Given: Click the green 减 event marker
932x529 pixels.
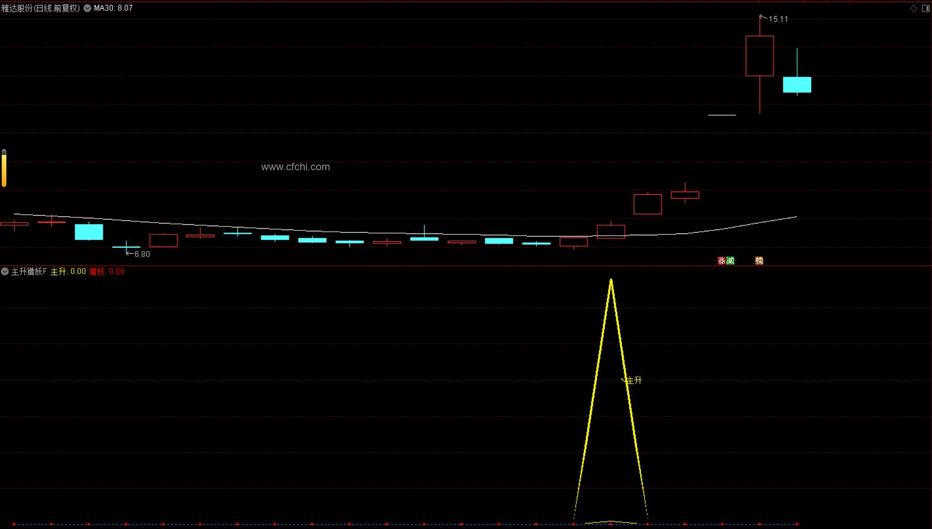Looking at the screenshot, I should [x=730, y=261].
